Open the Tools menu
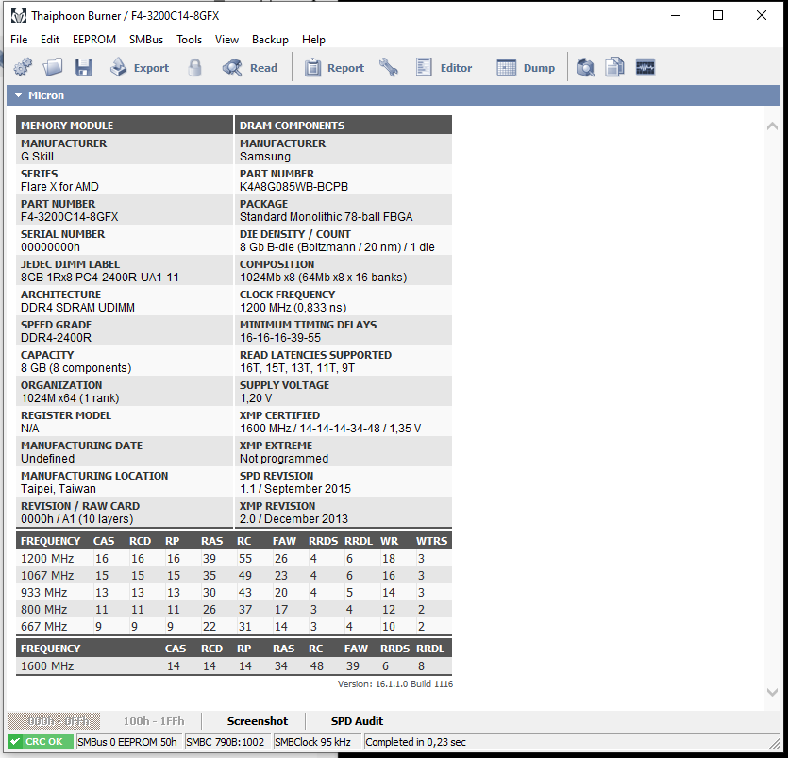 coord(189,40)
